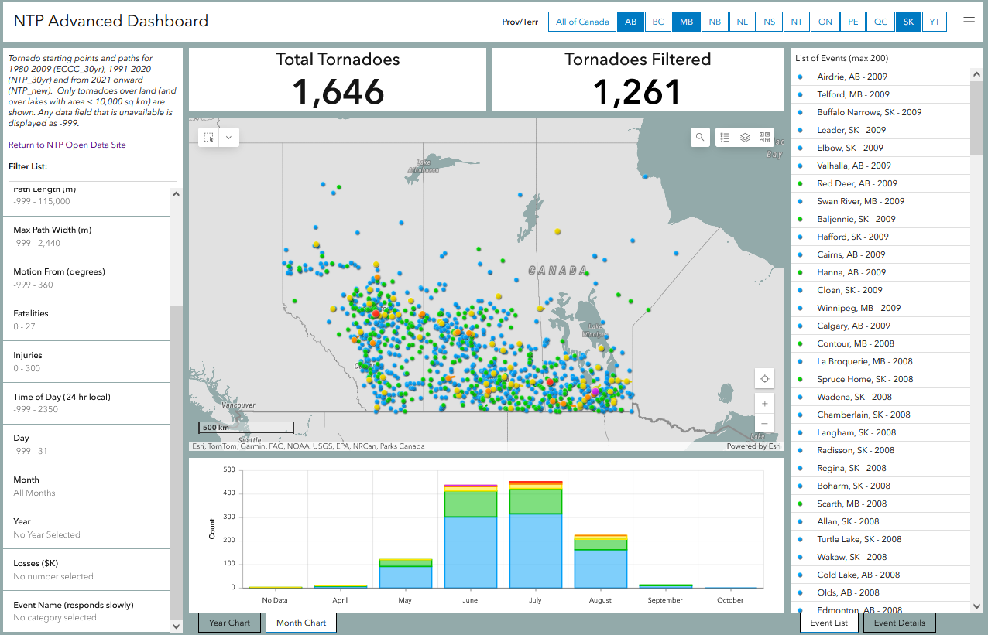Toggle the AB province filter
This screenshot has width=988, height=635.
point(631,22)
